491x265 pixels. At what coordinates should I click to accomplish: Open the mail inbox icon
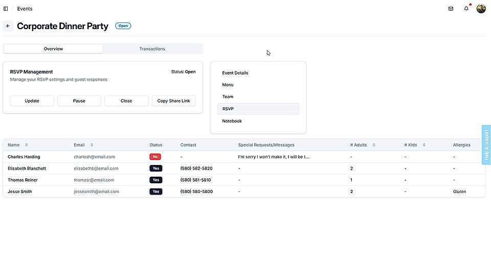coord(451,9)
